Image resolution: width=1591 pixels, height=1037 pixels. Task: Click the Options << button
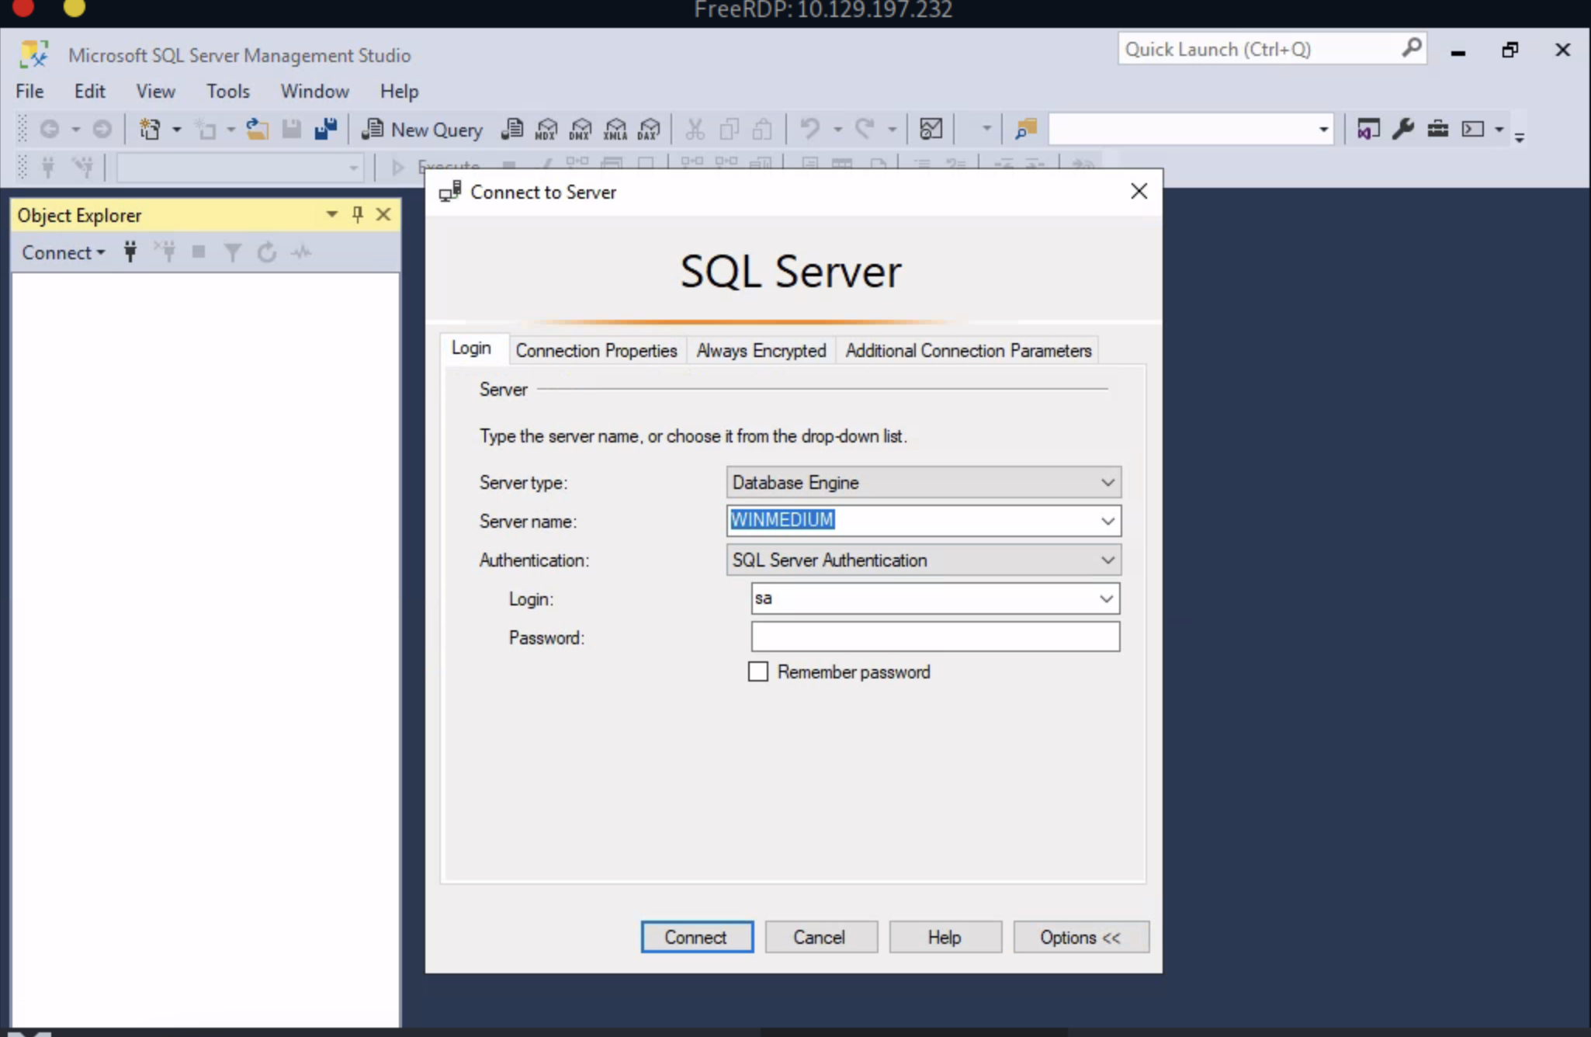(1080, 937)
